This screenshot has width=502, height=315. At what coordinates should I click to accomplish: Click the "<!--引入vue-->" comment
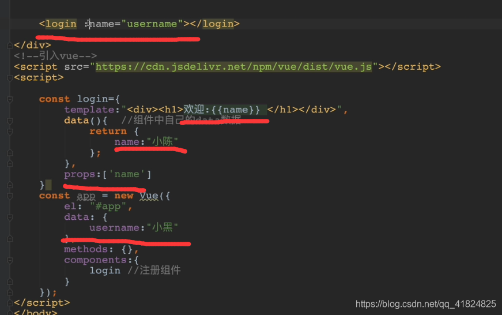pos(55,56)
